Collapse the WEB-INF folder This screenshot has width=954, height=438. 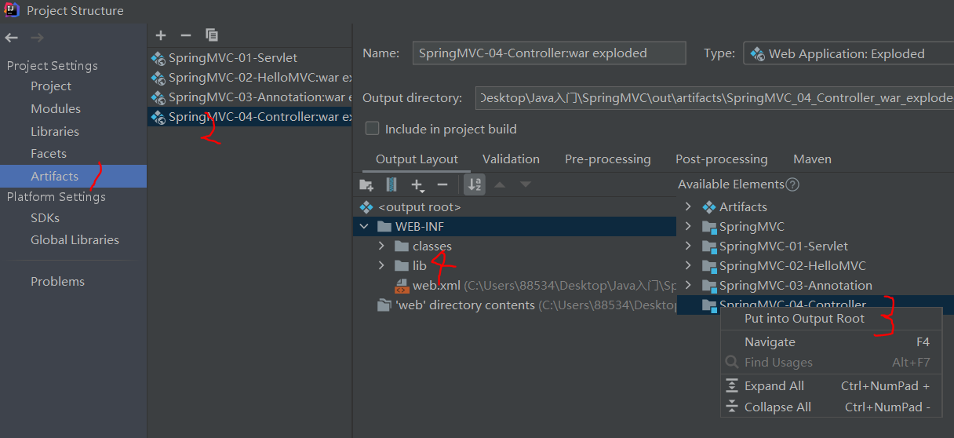(363, 227)
